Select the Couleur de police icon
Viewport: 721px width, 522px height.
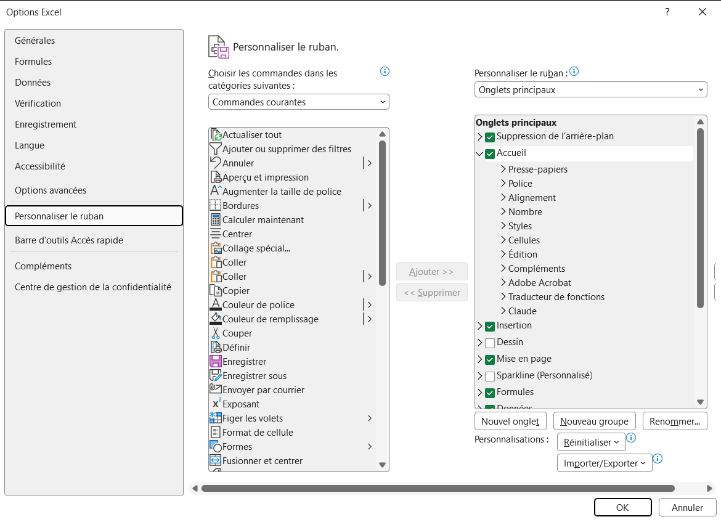(x=216, y=304)
